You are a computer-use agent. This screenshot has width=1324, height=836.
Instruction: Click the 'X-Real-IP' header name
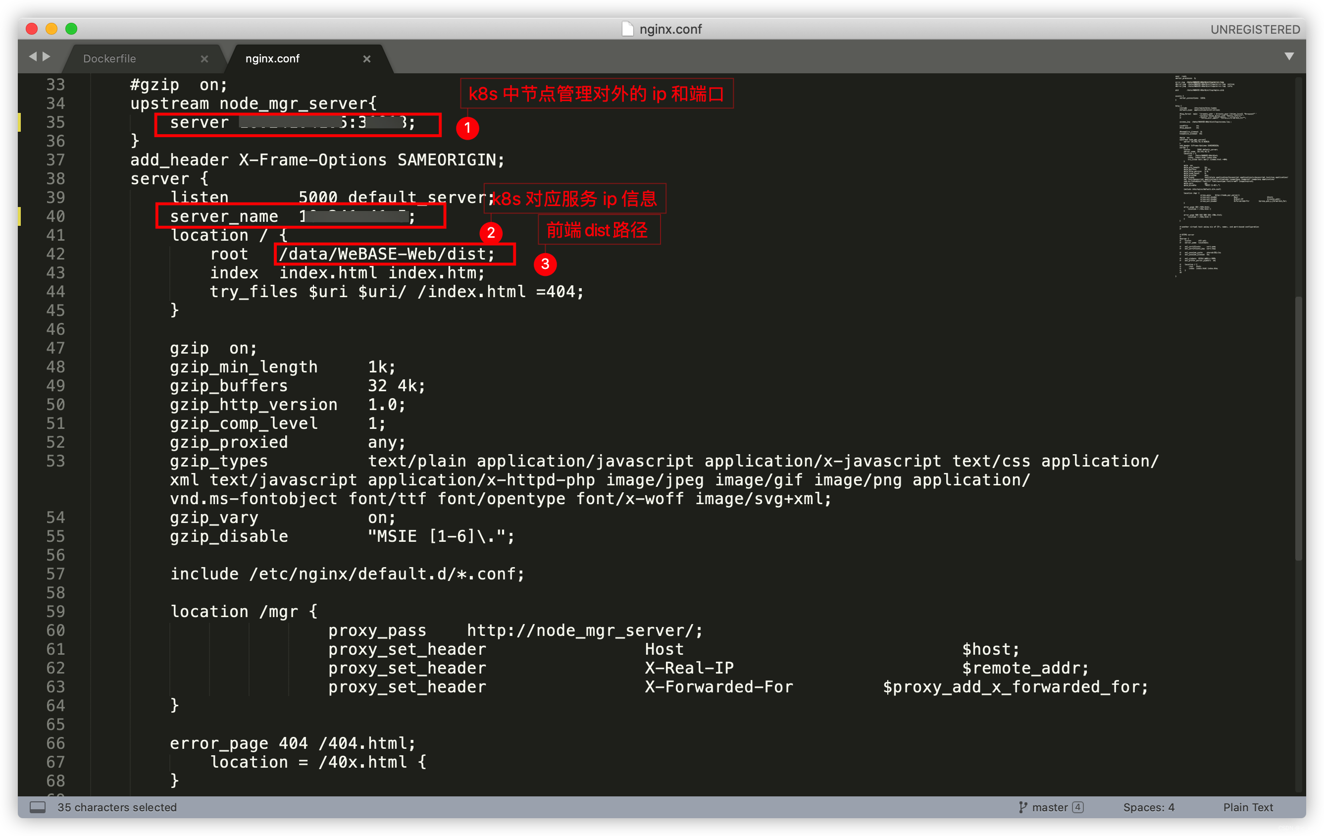pos(689,668)
